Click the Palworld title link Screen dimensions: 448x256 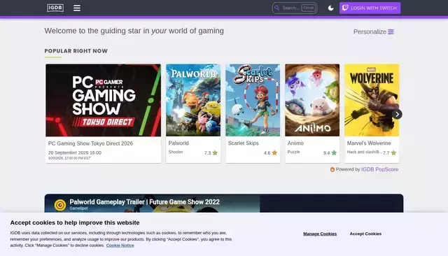coord(178,143)
